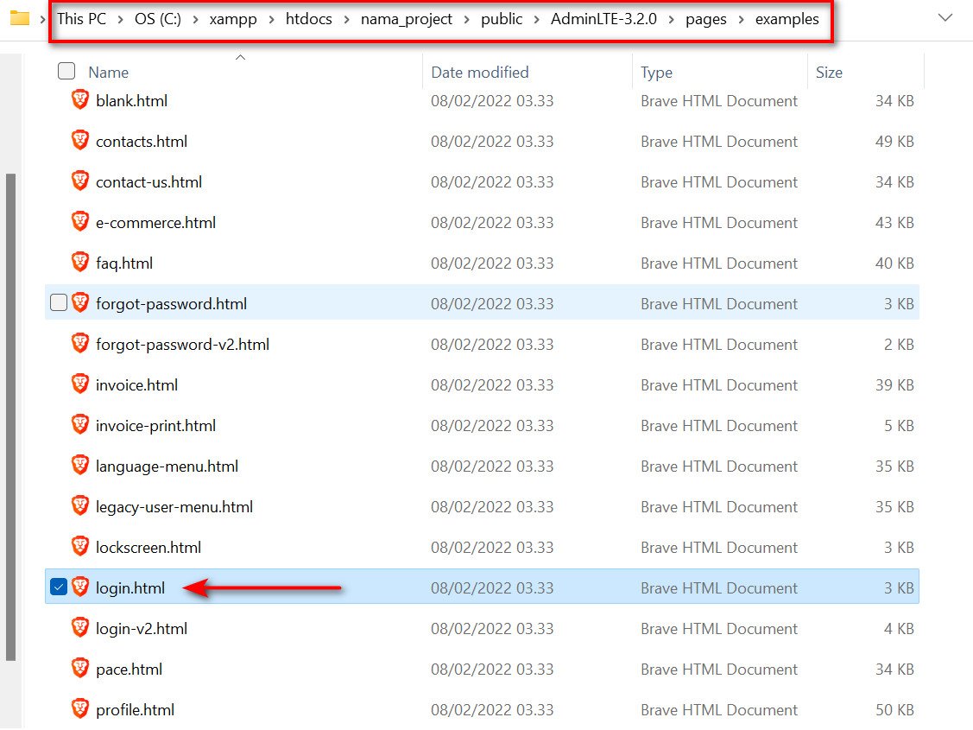
Task: Expand the chevron after public
Action: (x=537, y=19)
